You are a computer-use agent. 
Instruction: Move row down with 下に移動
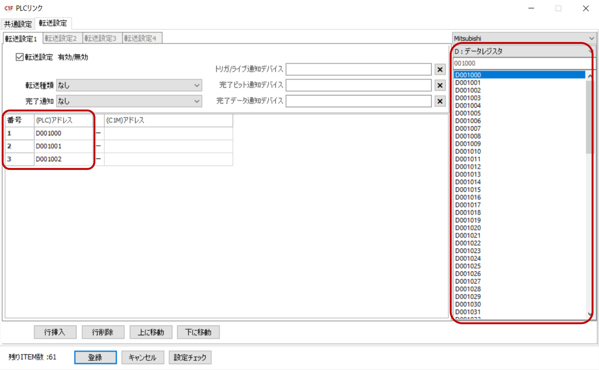[198, 332]
